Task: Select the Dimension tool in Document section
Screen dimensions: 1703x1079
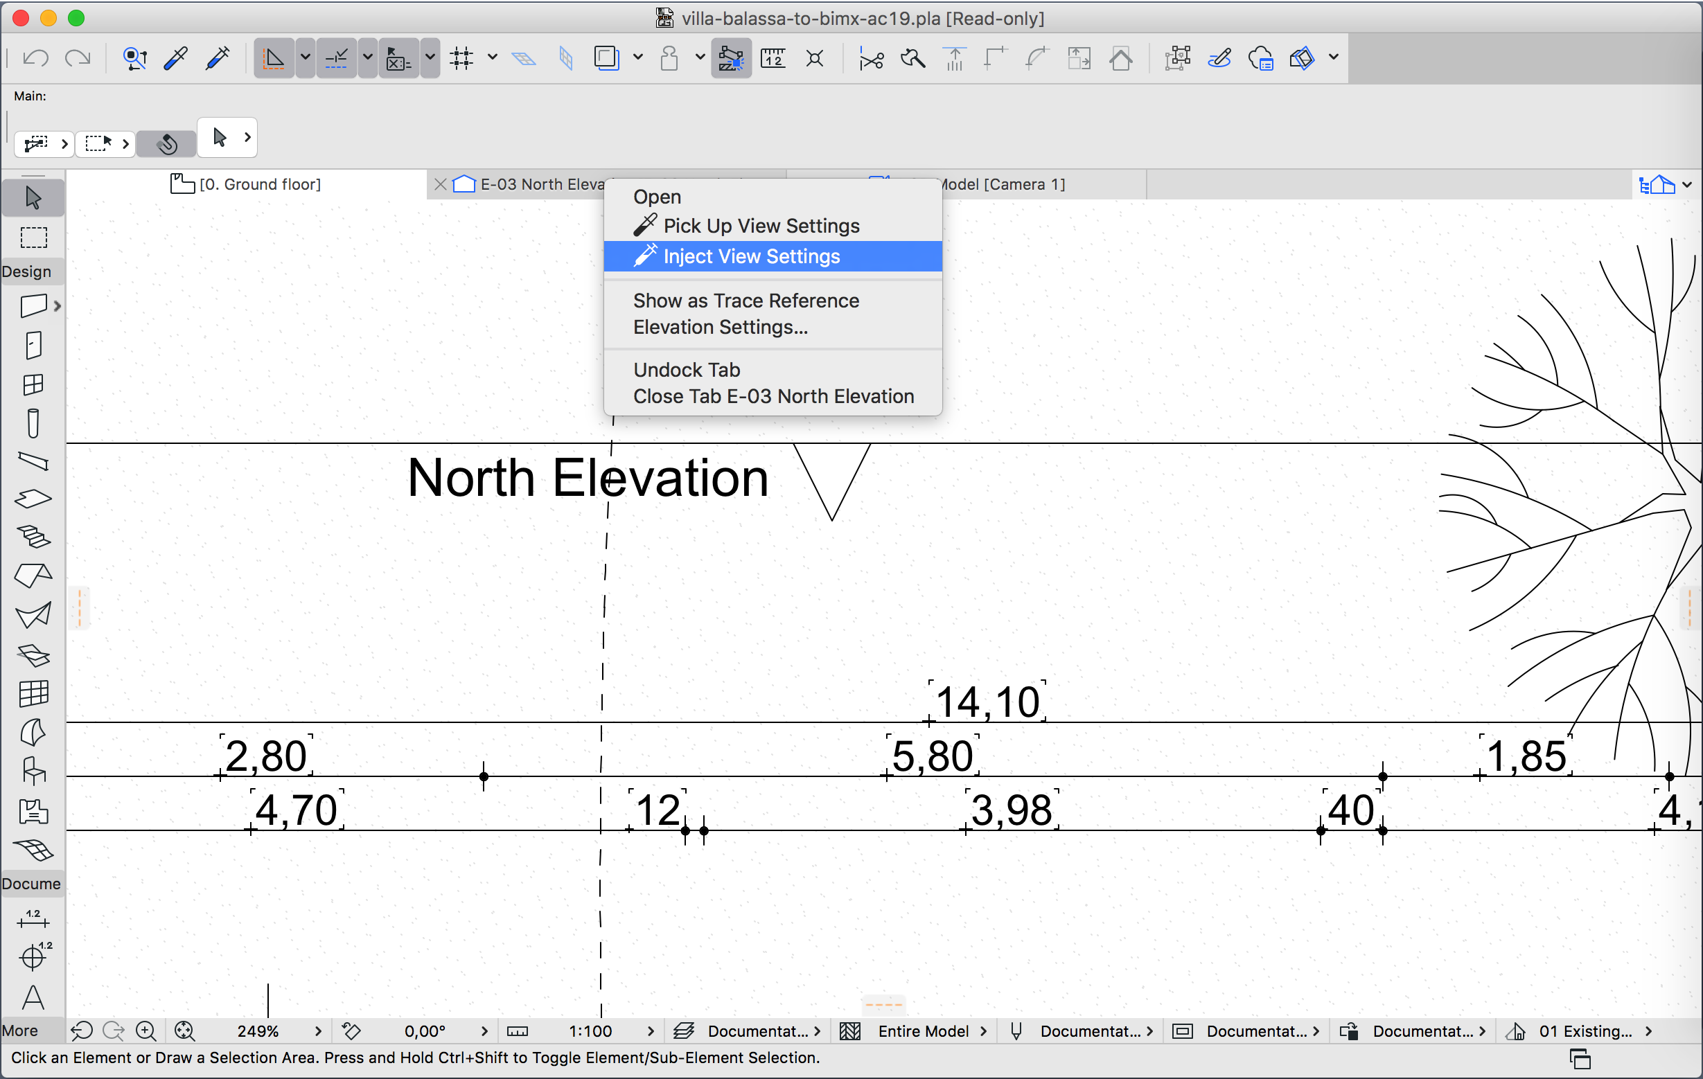Action: (x=33, y=918)
